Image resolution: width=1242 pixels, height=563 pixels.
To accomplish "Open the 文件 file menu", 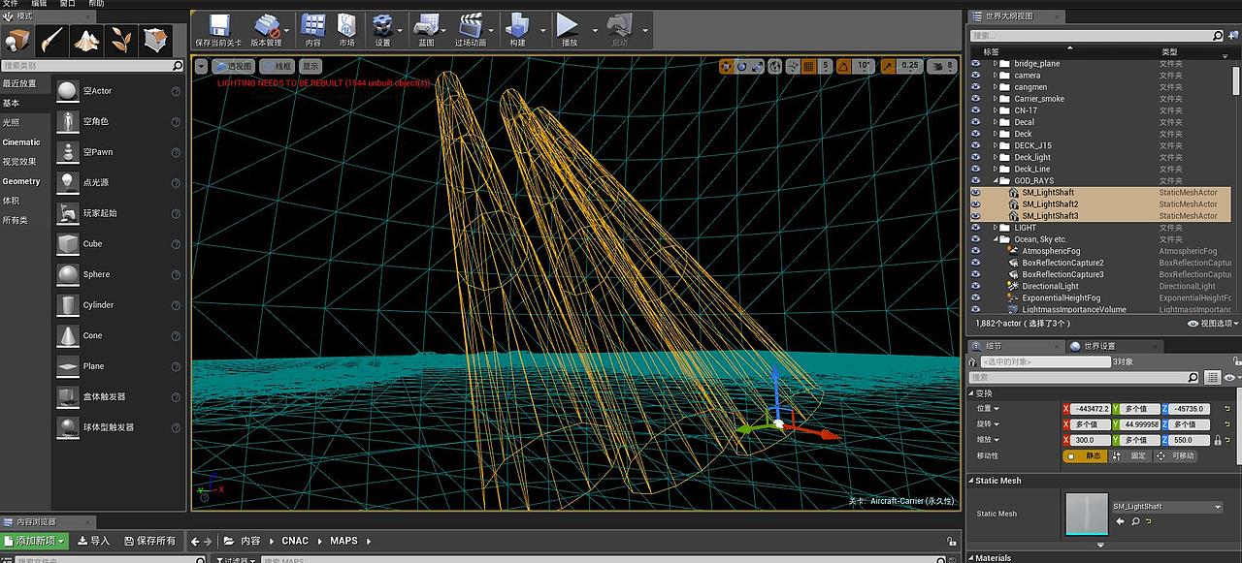I will click(x=10, y=4).
